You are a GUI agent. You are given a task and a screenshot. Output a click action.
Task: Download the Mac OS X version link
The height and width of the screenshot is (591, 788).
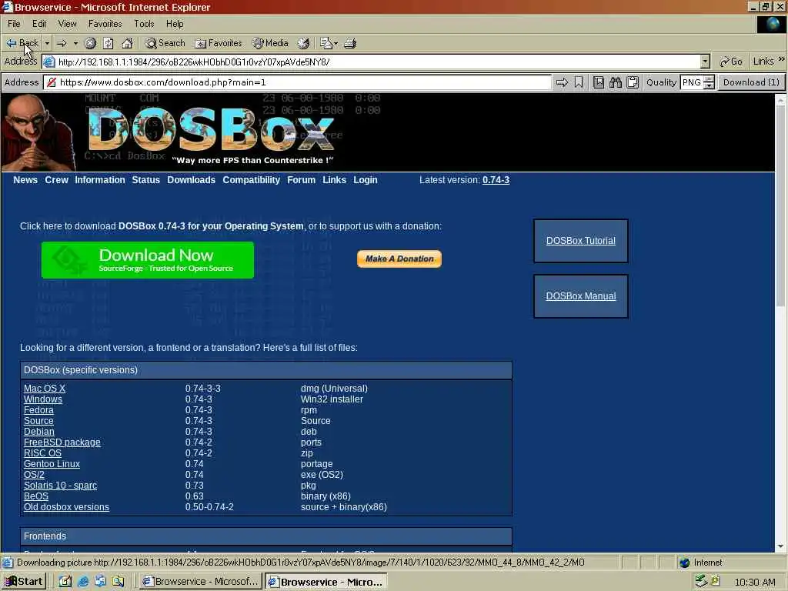click(x=45, y=389)
